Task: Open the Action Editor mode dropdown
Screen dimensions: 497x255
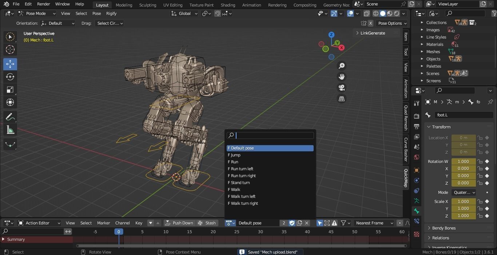Action: click(x=39, y=223)
